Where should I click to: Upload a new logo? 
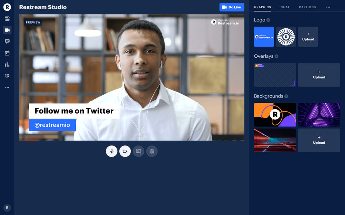(308, 37)
